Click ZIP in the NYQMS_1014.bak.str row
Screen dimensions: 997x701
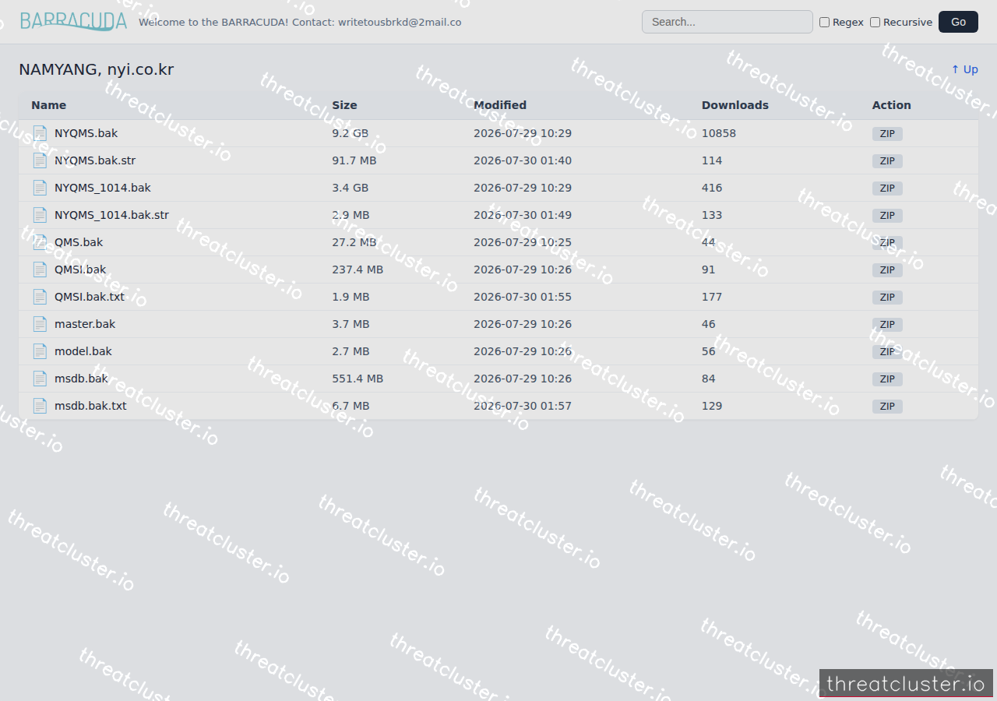[x=887, y=216]
